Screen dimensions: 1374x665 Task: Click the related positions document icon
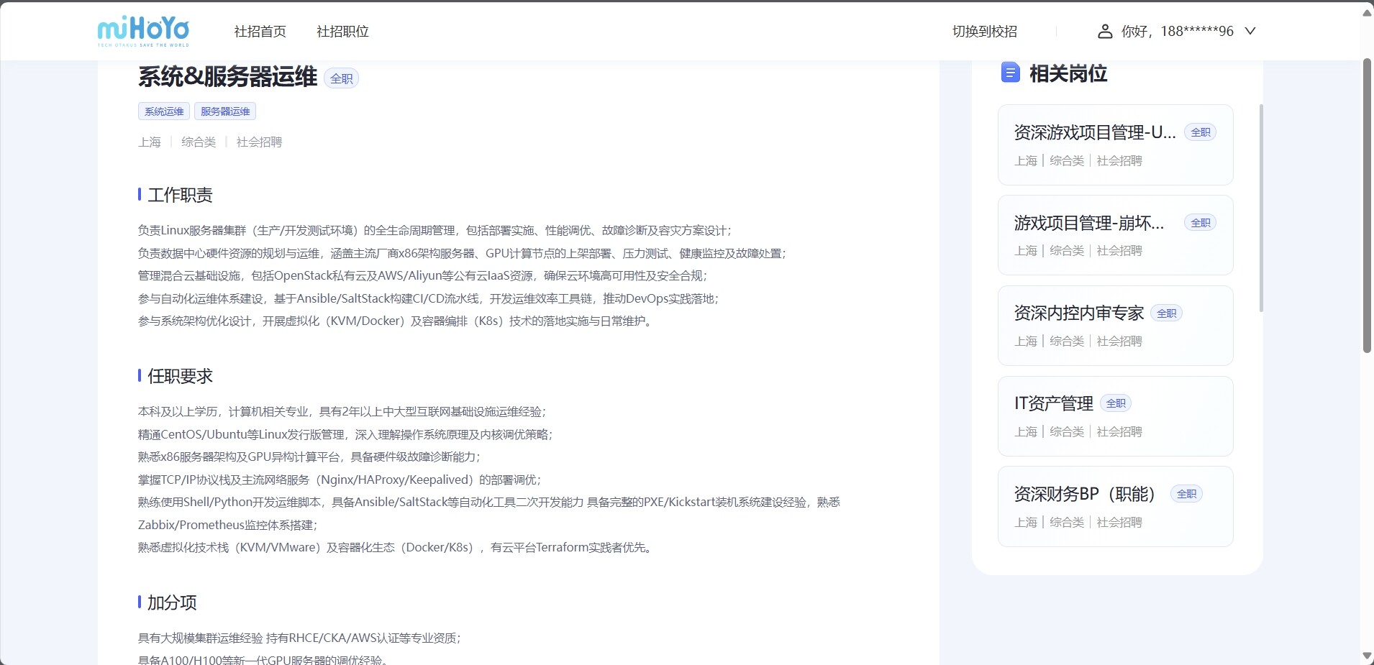click(x=1010, y=73)
